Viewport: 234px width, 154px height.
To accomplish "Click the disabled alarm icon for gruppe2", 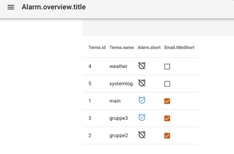I will (142, 135).
